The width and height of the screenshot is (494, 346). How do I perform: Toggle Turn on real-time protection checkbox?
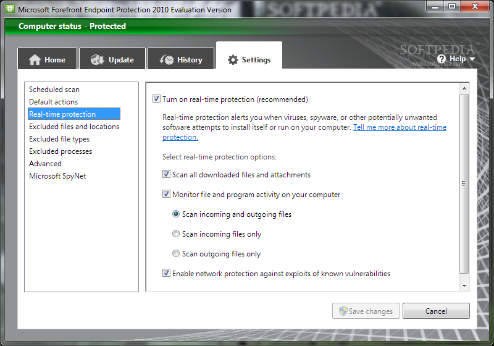click(157, 99)
